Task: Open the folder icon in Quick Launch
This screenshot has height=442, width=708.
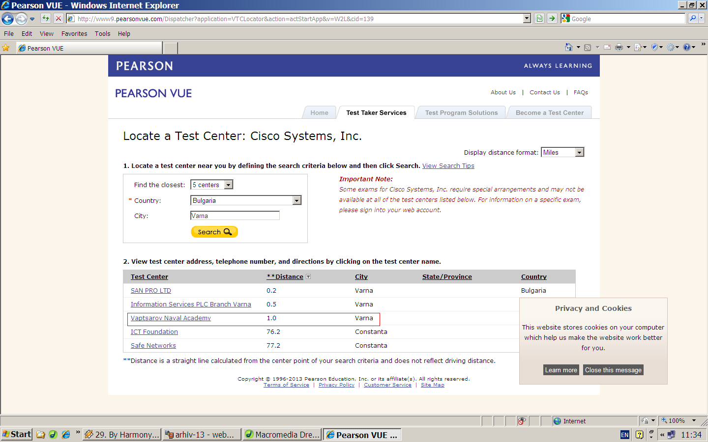Action: pyautogui.click(x=41, y=435)
